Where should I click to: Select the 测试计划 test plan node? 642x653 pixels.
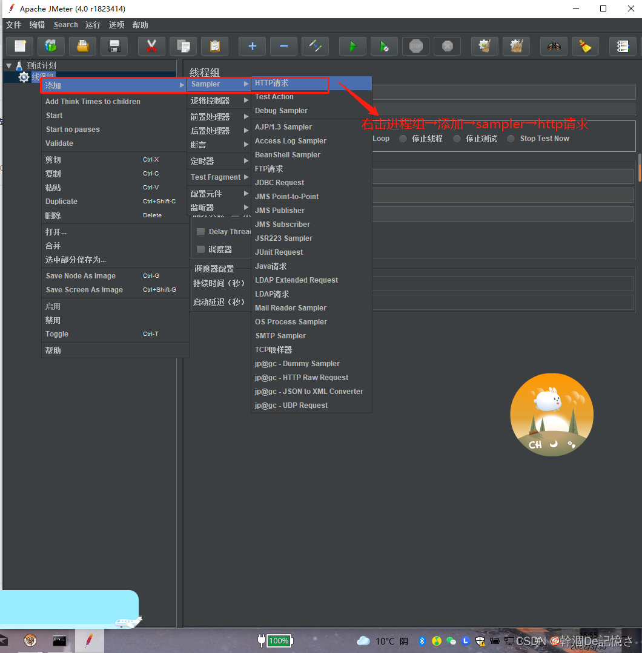tap(41, 65)
